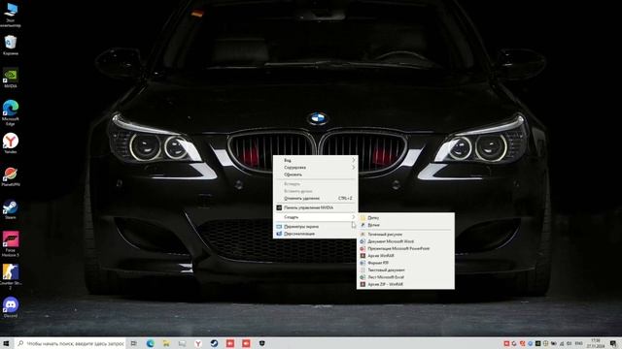The image size is (622, 349).
Task: Open the taskbar clock and date
Action: pos(596,343)
